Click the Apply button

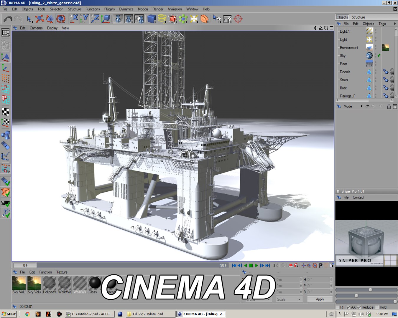click(320, 299)
